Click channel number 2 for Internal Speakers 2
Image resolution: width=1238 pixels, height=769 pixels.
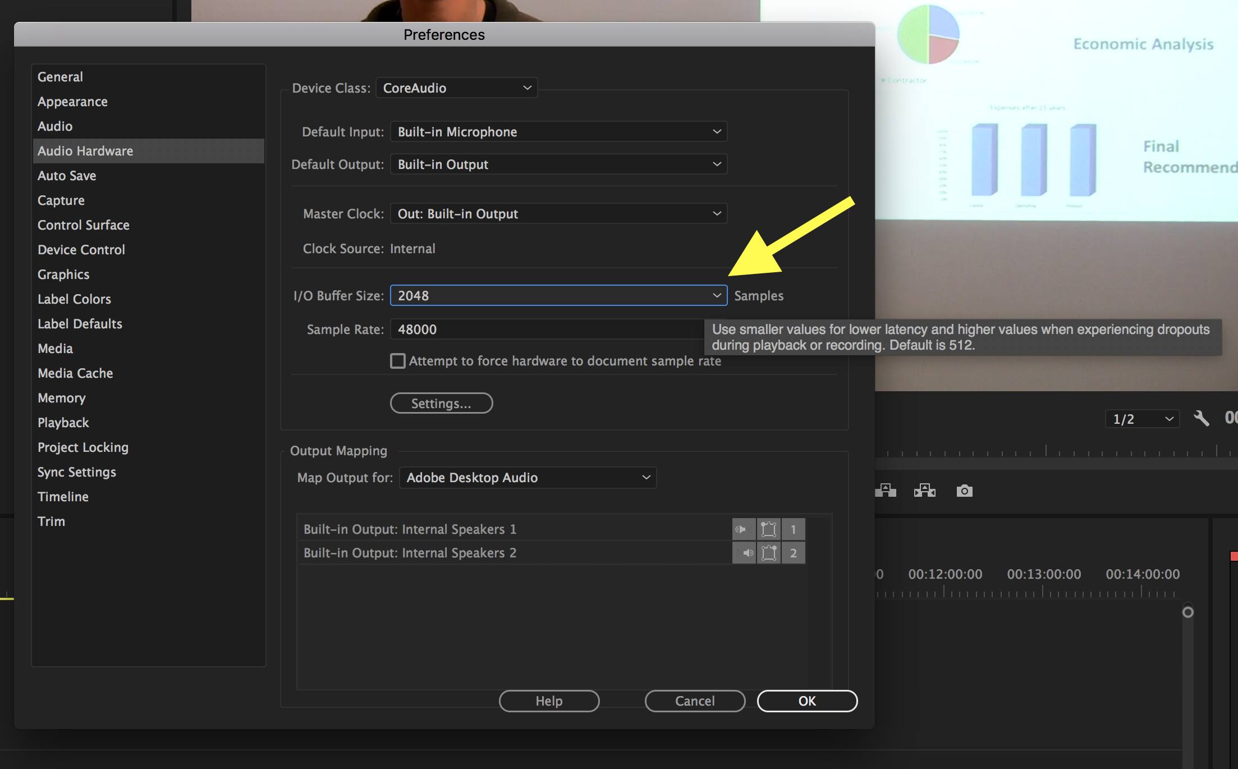(794, 553)
